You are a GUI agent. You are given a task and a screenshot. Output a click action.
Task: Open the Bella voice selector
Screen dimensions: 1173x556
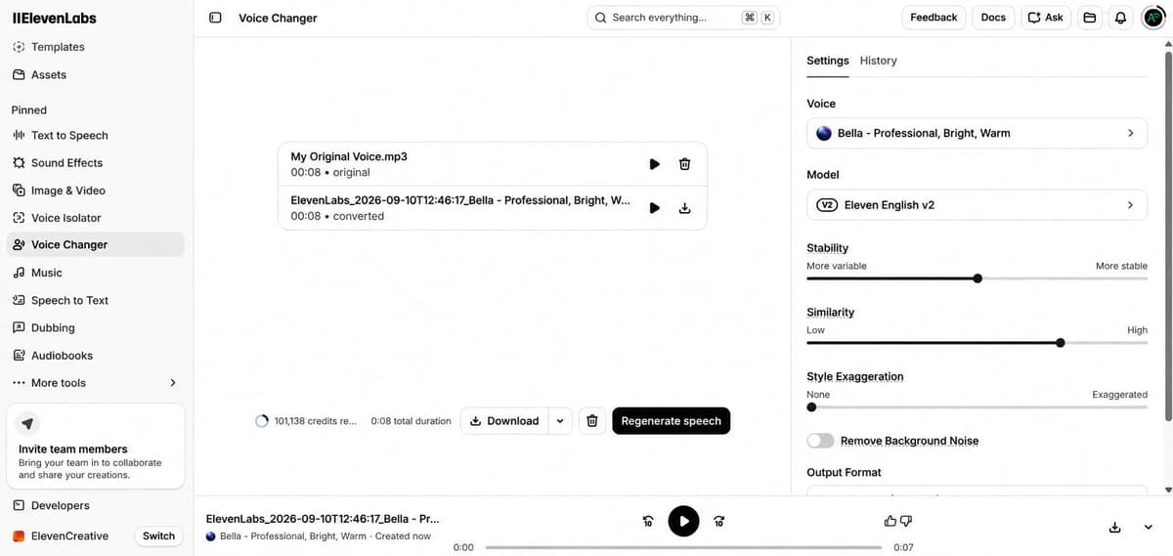977,133
